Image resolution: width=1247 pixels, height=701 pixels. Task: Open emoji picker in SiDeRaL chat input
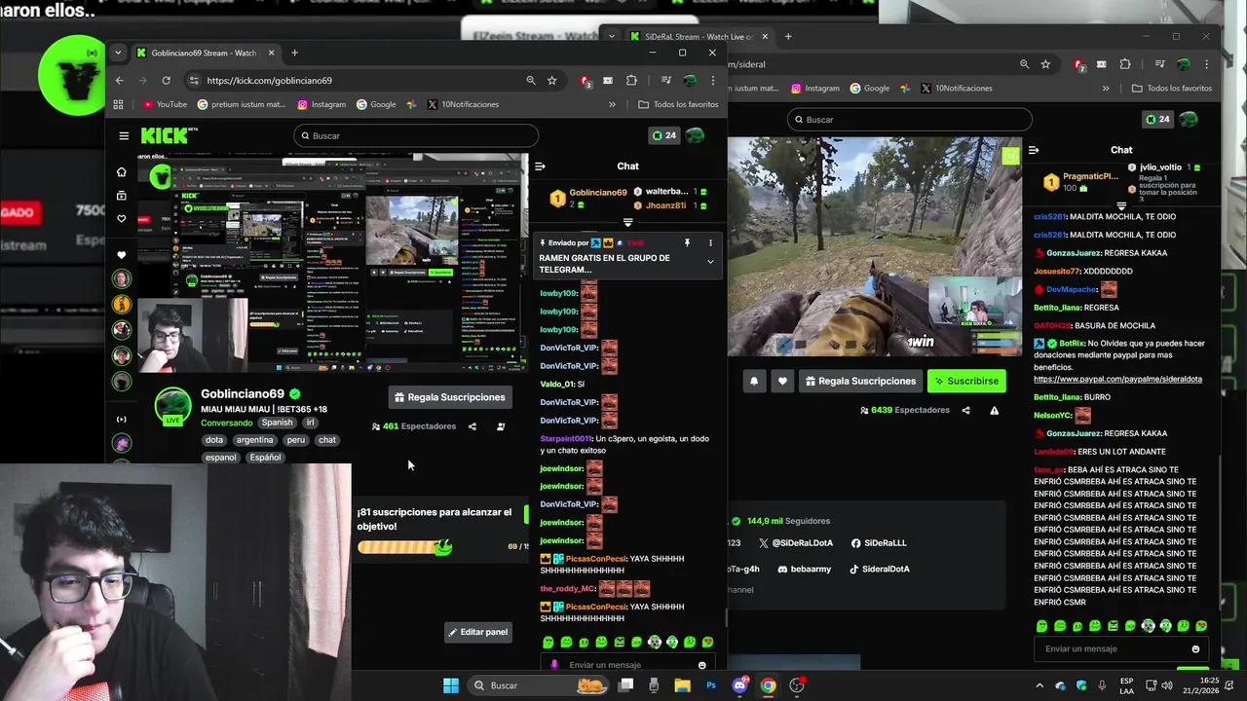pyautogui.click(x=1195, y=649)
